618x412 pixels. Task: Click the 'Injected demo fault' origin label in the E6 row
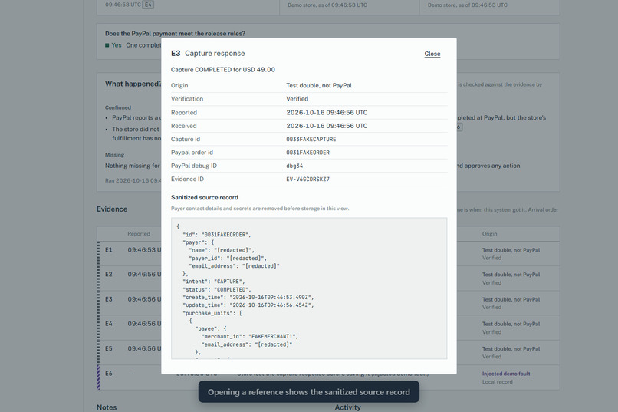coord(506,374)
